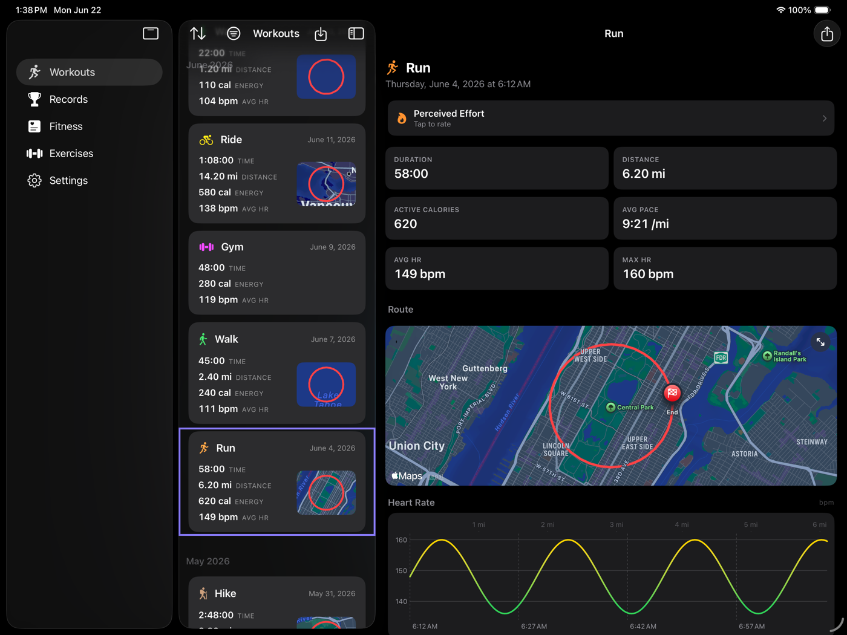Tap the Route section label
This screenshot has height=635, width=847.
401,310
